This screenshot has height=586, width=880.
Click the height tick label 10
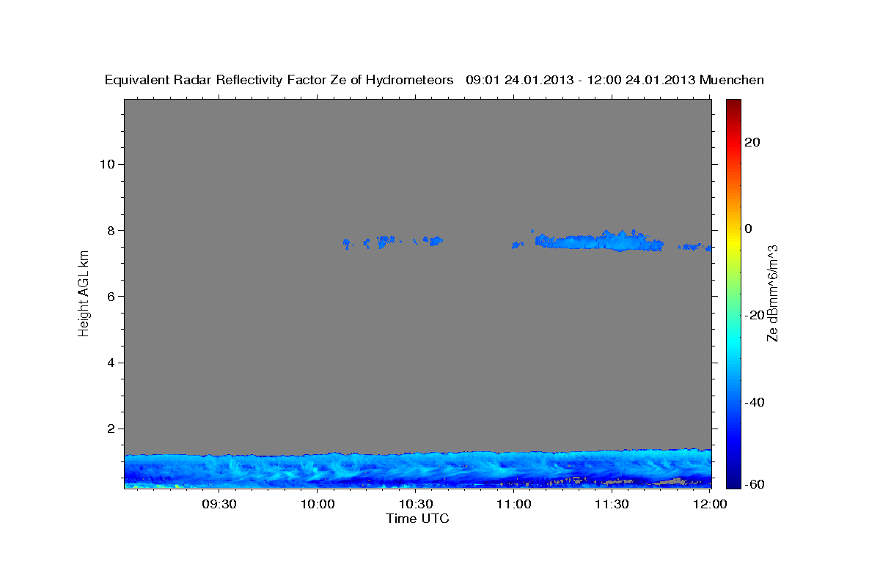107,163
